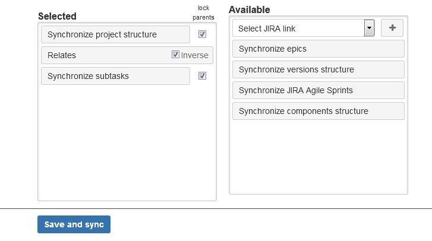Screen dimensions: 432x241
Task: Click the Available heading
Action: [x=249, y=9]
